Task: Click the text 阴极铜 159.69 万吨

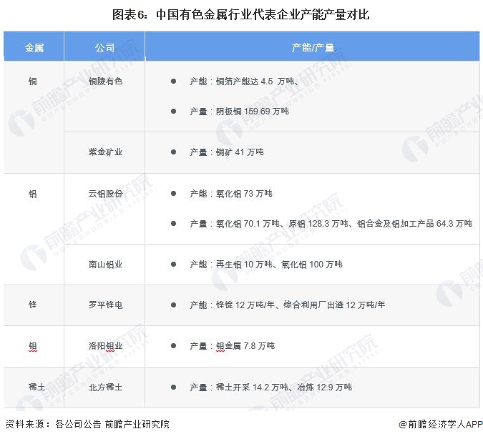Action: (x=253, y=111)
